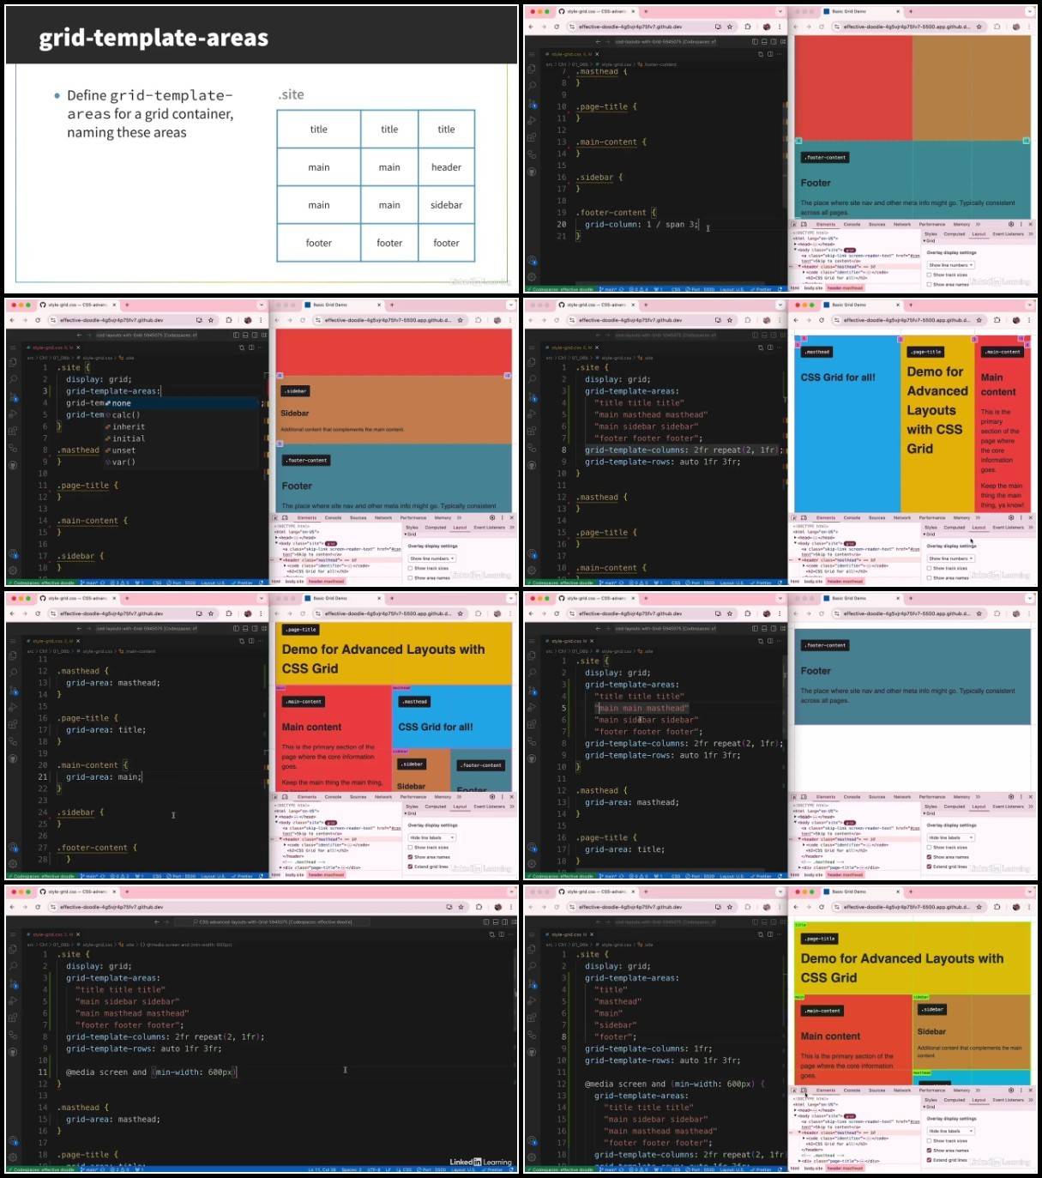Open Accounts icon in the full-width @media editor frame

pos(14,1140)
